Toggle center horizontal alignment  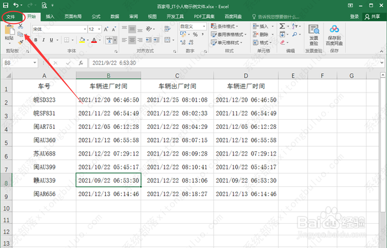pyautogui.click(x=132, y=40)
